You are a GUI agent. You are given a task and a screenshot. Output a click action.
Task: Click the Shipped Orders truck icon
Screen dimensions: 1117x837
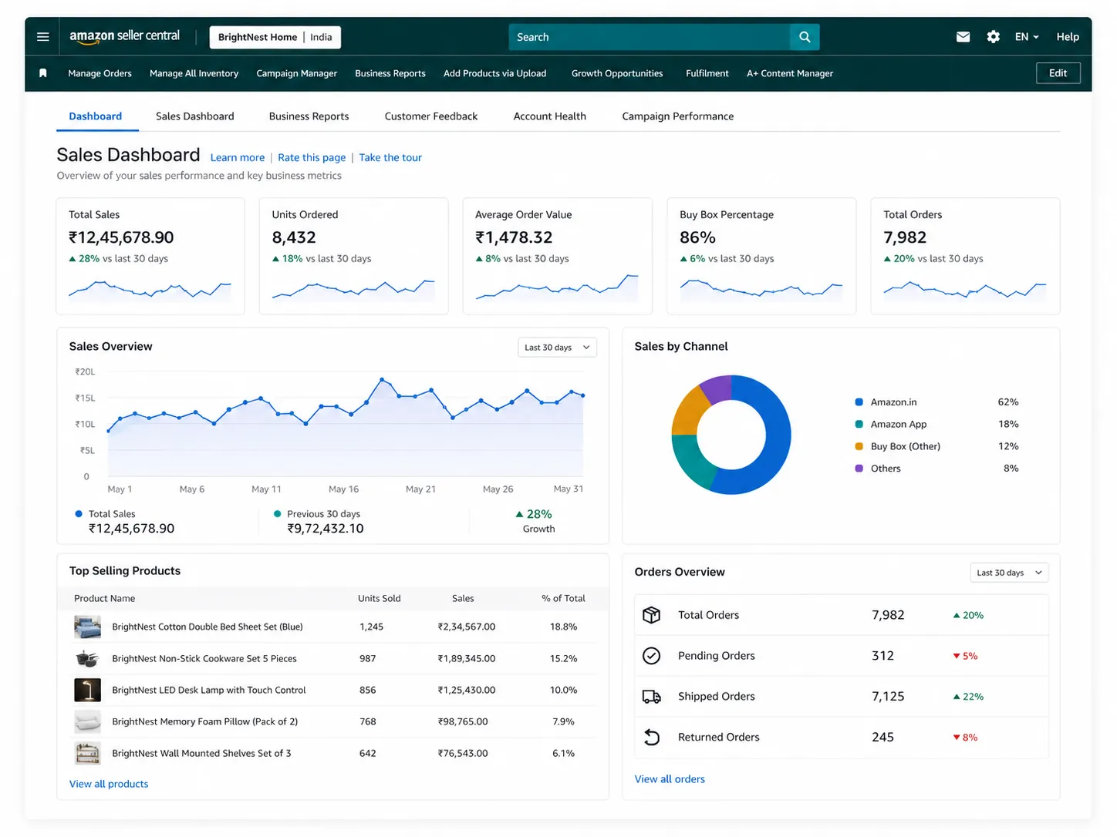[x=652, y=697]
